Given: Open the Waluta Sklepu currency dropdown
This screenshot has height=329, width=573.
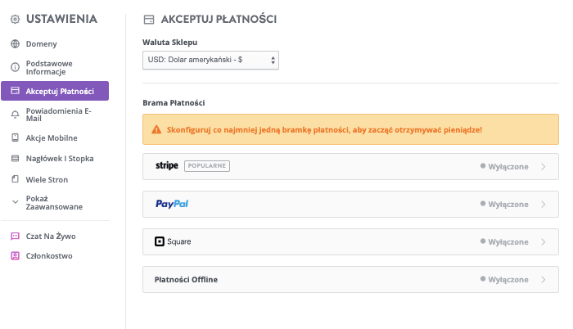Looking at the screenshot, I should 210,60.
